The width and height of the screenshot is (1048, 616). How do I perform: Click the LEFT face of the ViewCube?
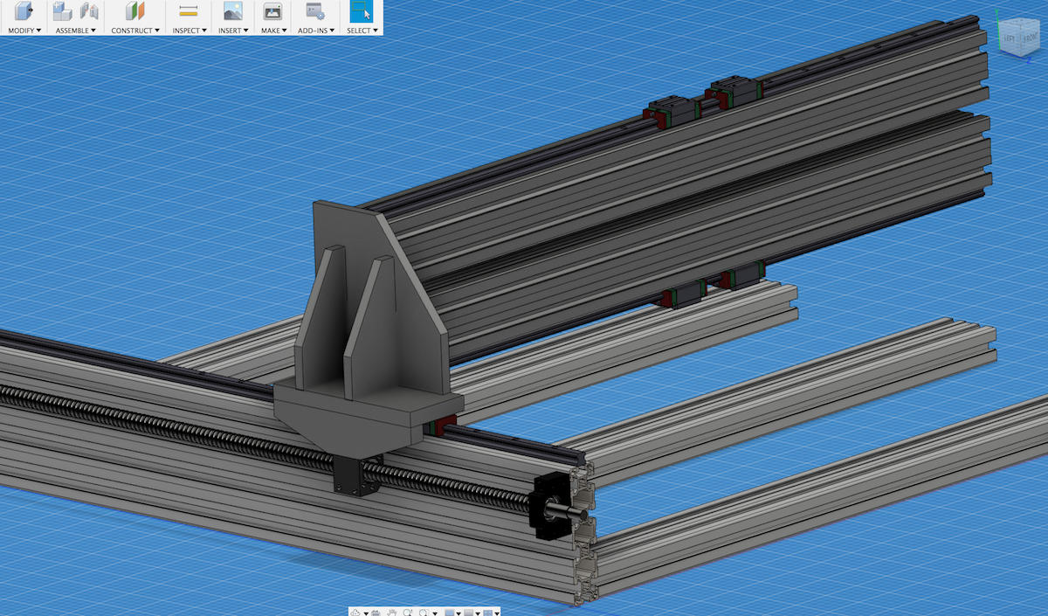coord(1008,39)
